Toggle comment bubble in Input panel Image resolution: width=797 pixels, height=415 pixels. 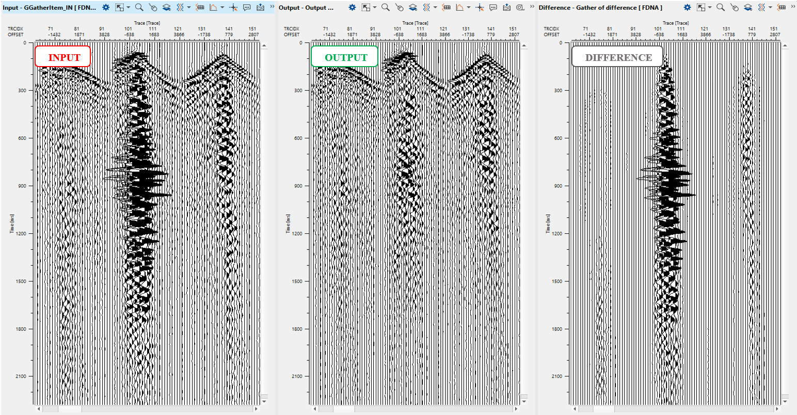(x=247, y=7)
